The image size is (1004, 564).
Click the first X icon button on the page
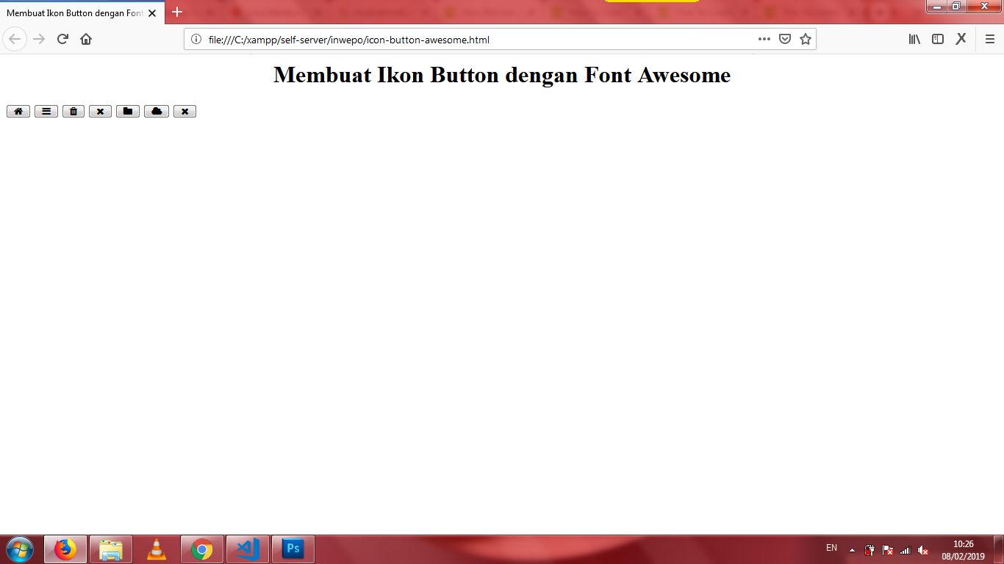point(100,111)
